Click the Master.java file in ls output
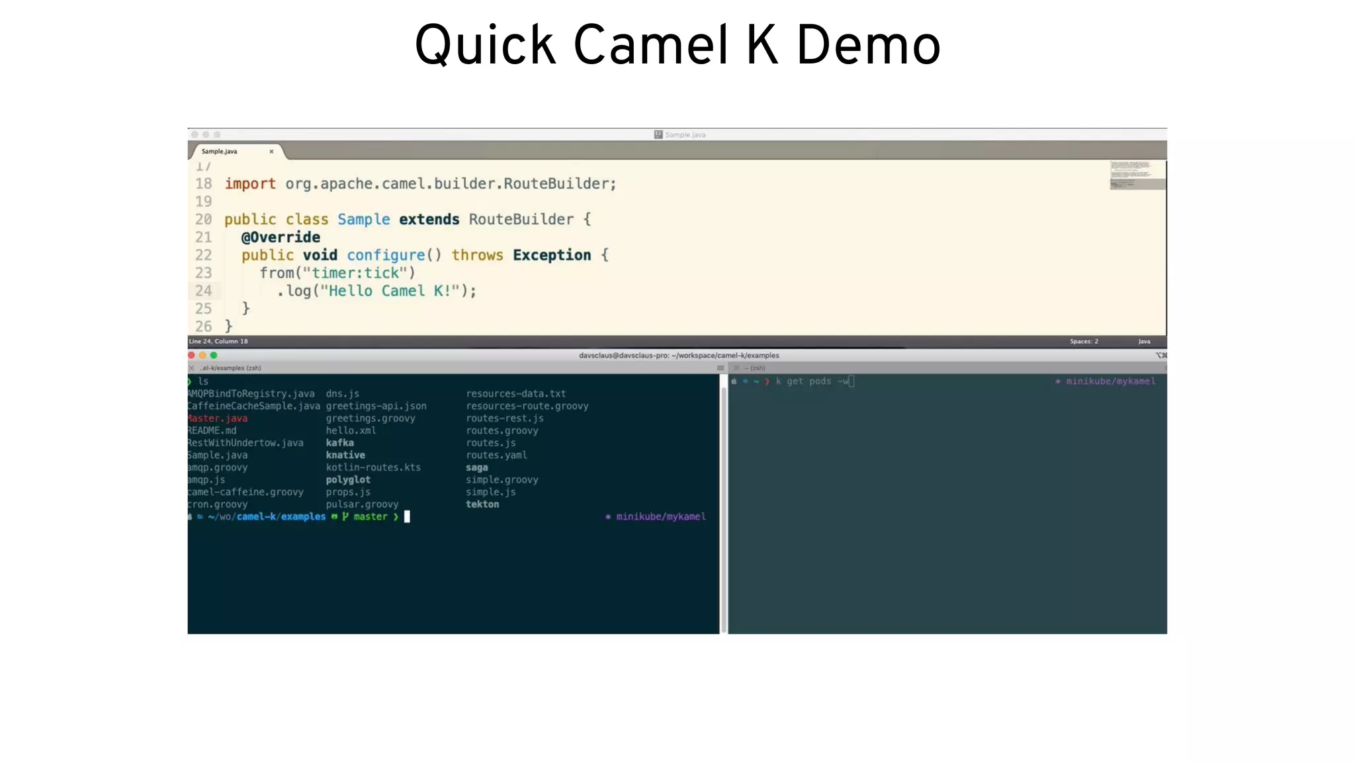 (218, 419)
